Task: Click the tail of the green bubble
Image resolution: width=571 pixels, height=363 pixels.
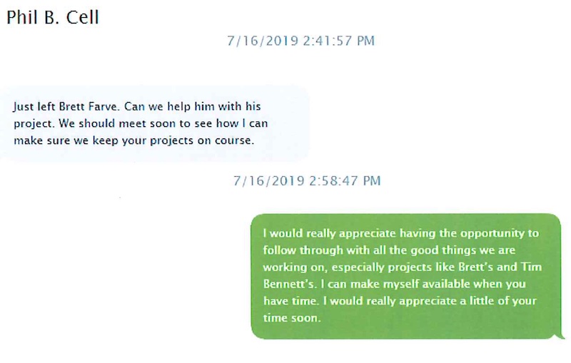Action: point(559,335)
